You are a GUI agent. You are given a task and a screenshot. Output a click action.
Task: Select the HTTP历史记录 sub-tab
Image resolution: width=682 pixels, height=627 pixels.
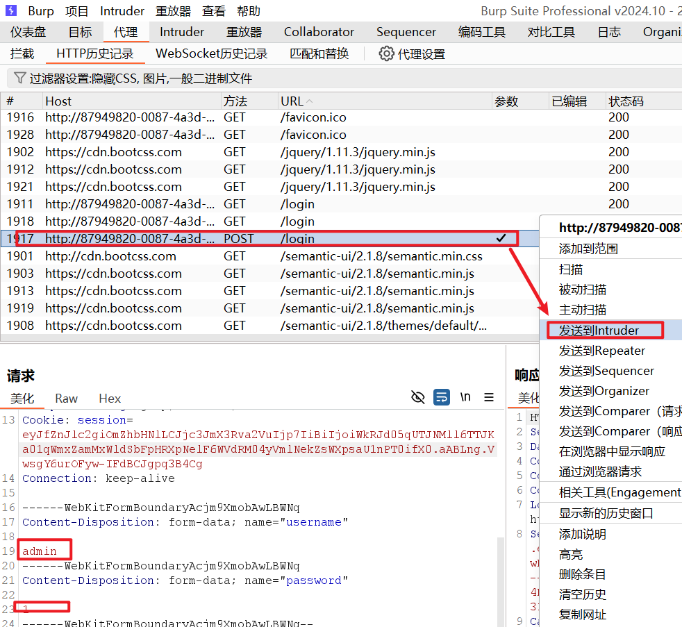tap(95, 53)
